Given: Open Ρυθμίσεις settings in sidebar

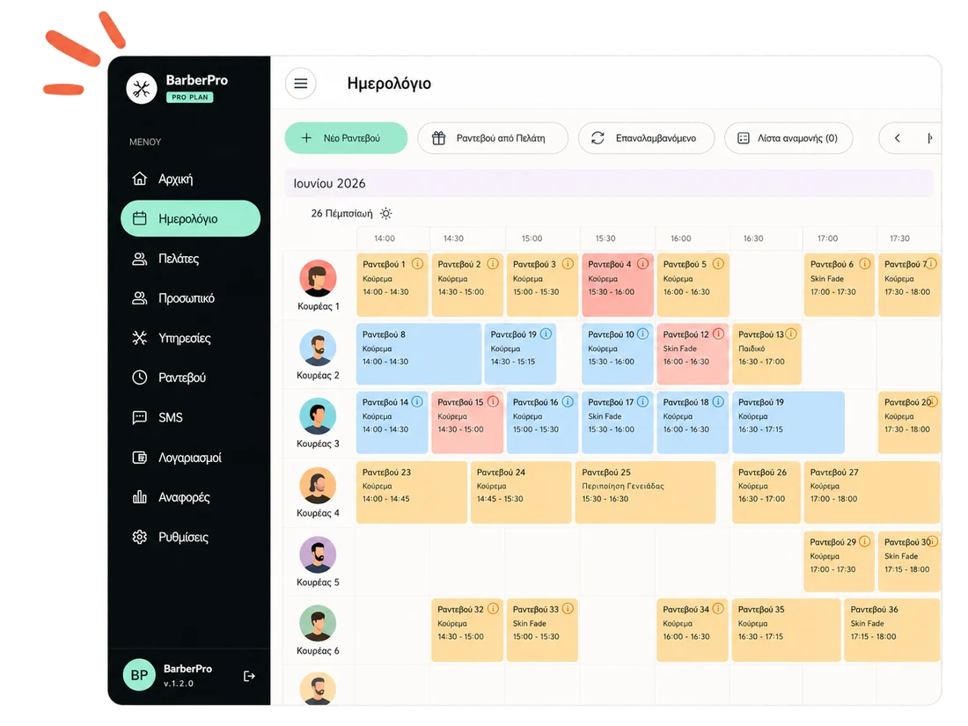Looking at the screenshot, I should tap(190, 537).
